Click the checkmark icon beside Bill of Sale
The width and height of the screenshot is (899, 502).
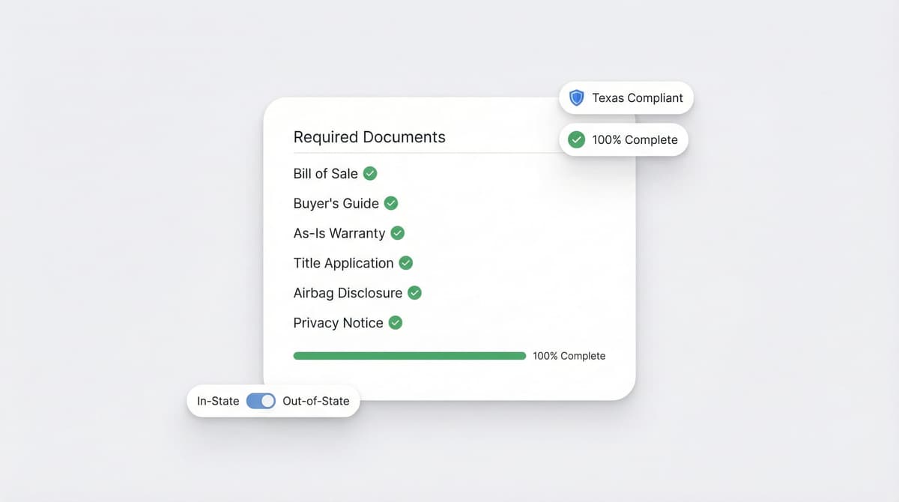coord(369,173)
